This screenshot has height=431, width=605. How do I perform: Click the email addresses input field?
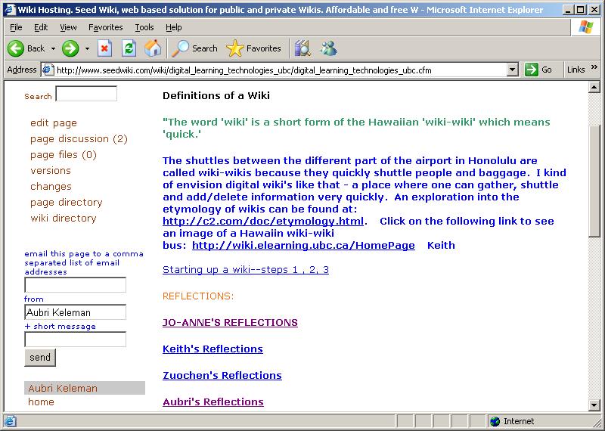[x=75, y=285]
